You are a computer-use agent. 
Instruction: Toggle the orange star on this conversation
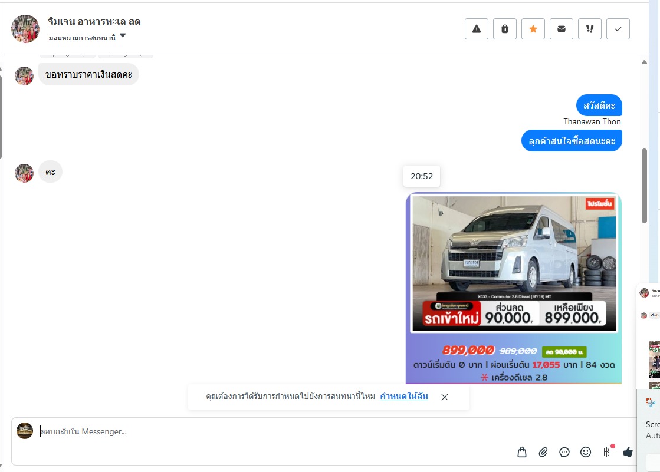[x=533, y=29]
